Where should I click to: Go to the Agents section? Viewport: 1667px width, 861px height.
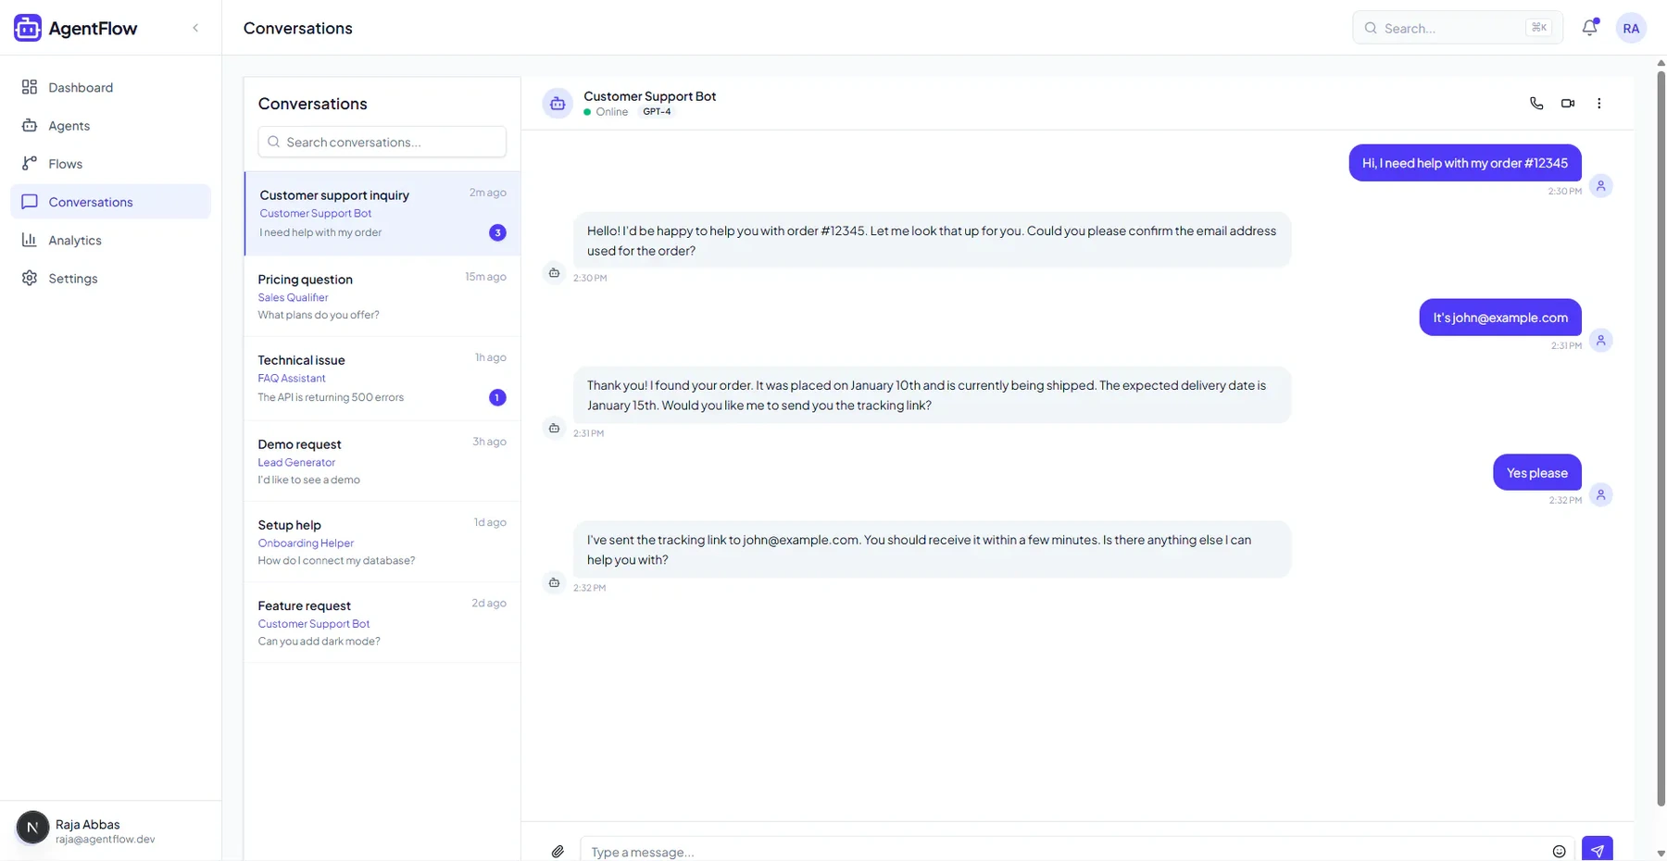coord(110,125)
